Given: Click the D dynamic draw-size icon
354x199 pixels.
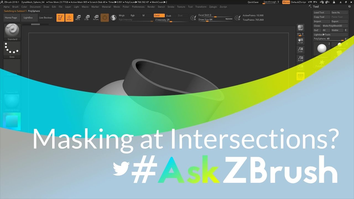Looking at the screenshot, I should click(237, 18).
